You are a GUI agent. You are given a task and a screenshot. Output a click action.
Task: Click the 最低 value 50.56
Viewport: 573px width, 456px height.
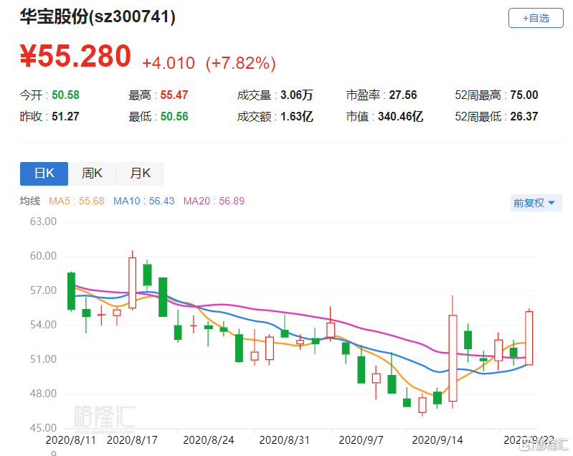tap(174, 117)
